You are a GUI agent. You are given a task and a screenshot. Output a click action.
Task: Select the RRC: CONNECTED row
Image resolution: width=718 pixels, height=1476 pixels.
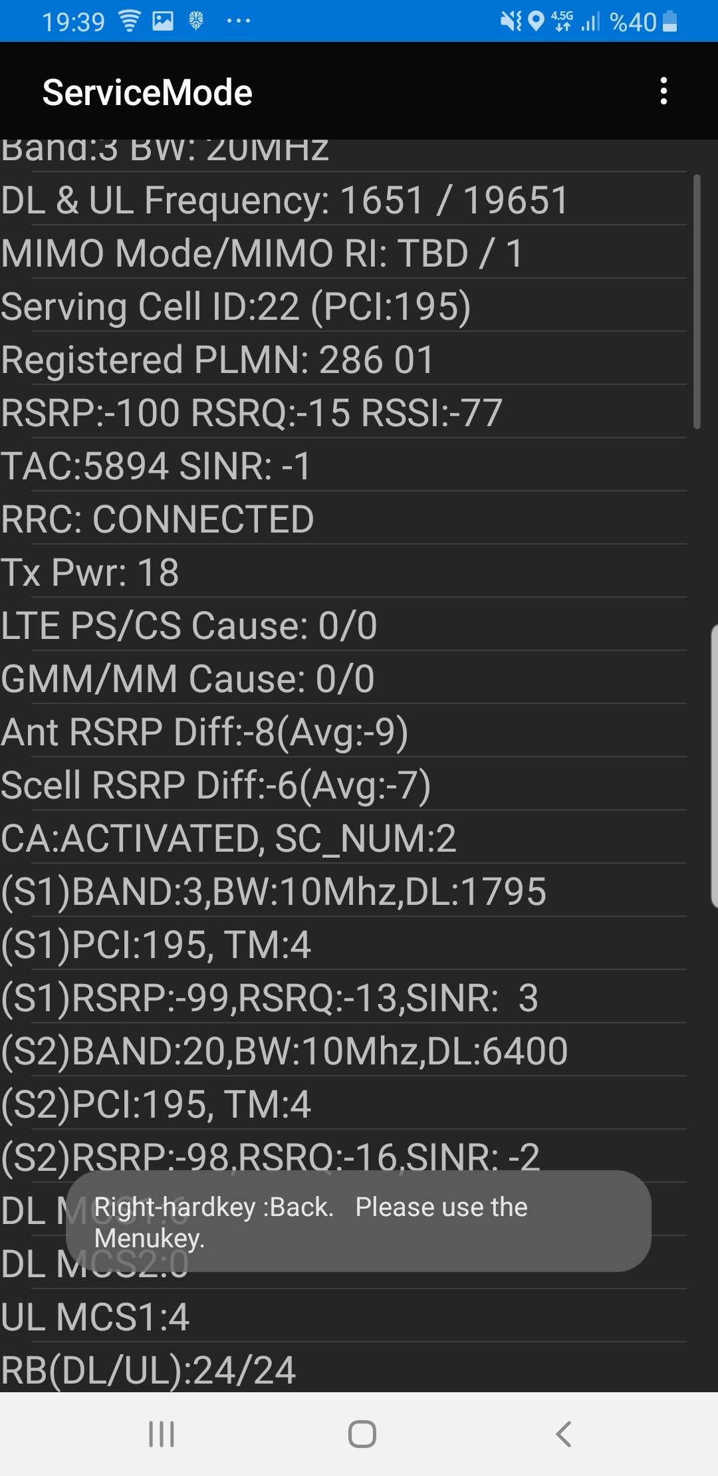pyautogui.click(x=344, y=518)
